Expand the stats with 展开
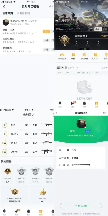 point(84,49)
